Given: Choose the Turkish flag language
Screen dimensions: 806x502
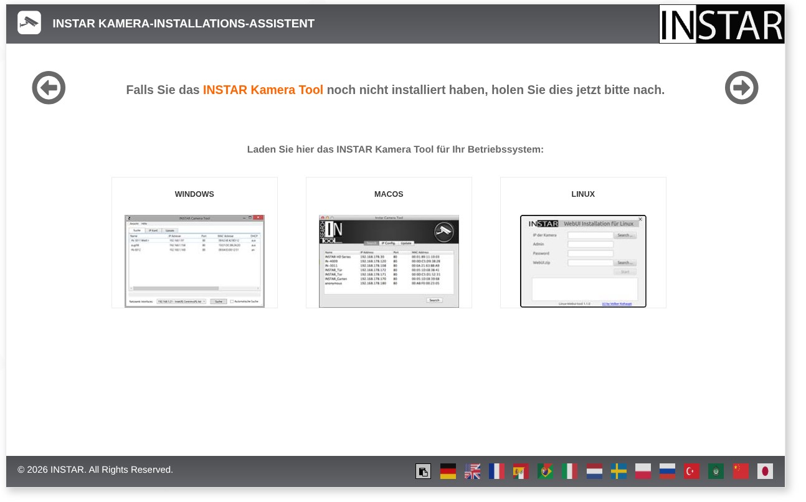Looking at the screenshot, I should coord(691,471).
